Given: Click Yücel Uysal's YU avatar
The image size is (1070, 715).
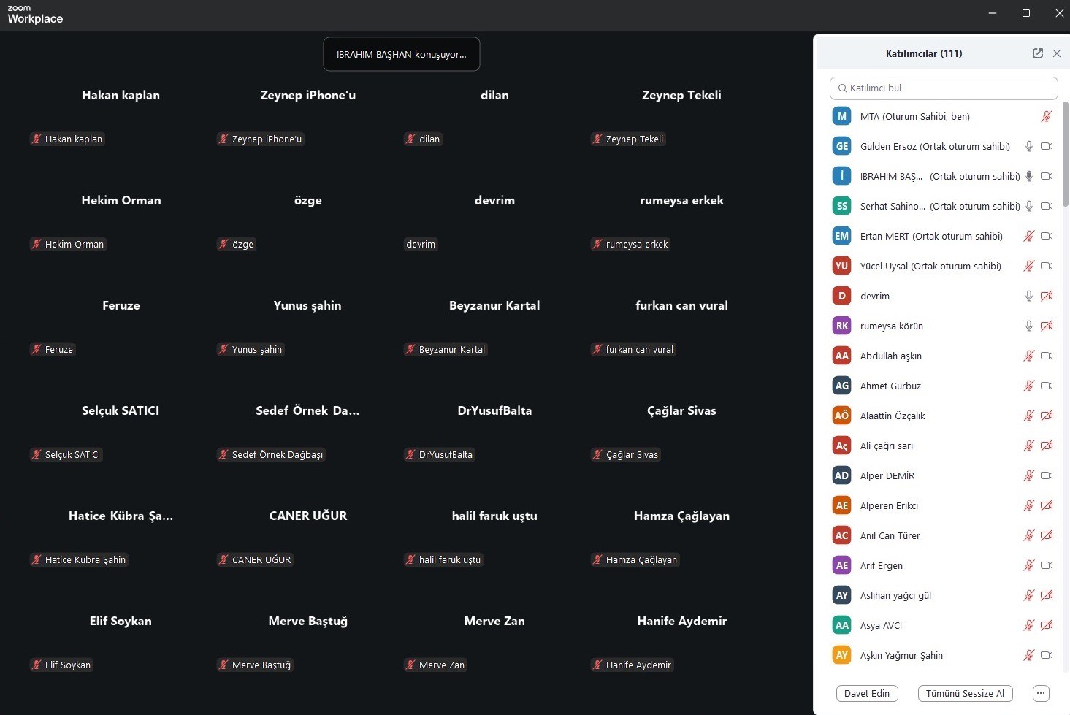Looking at the screenshot, I should point(841,266).
